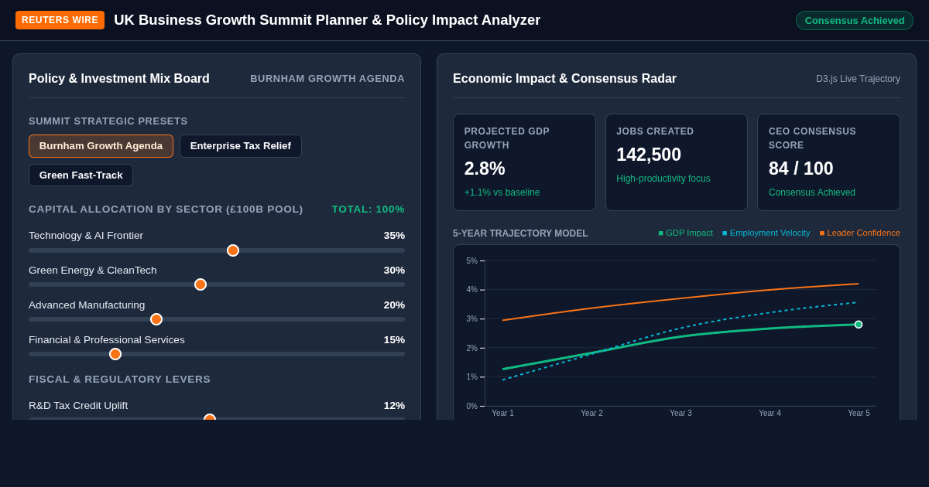Click the CEO Consensus Score card
The width and height of the screenshot is (929, 487).
[829, 162]
